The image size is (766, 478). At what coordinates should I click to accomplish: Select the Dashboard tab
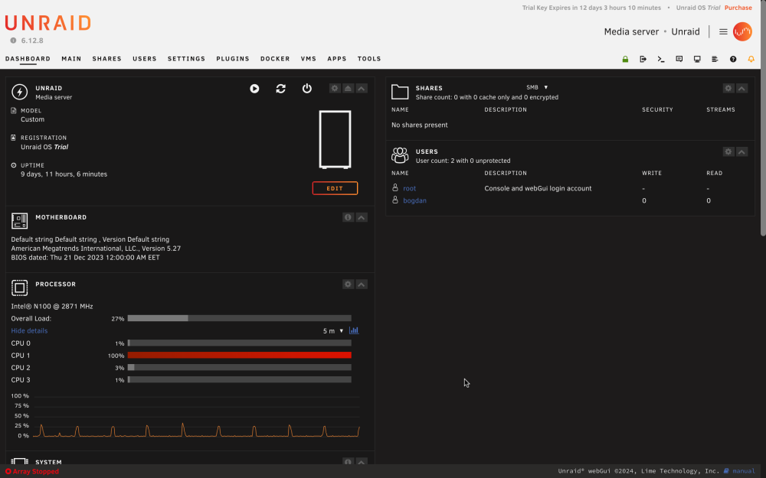click(x=28, y=59)
